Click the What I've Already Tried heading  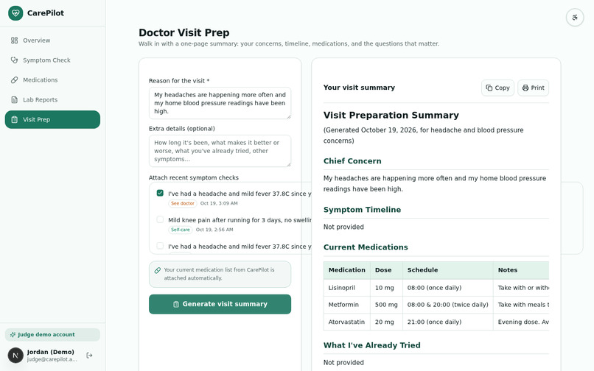tap(371, 345)
